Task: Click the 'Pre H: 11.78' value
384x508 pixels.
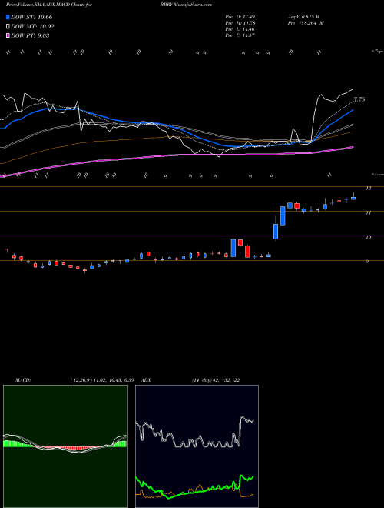Action: coord(240,23)
